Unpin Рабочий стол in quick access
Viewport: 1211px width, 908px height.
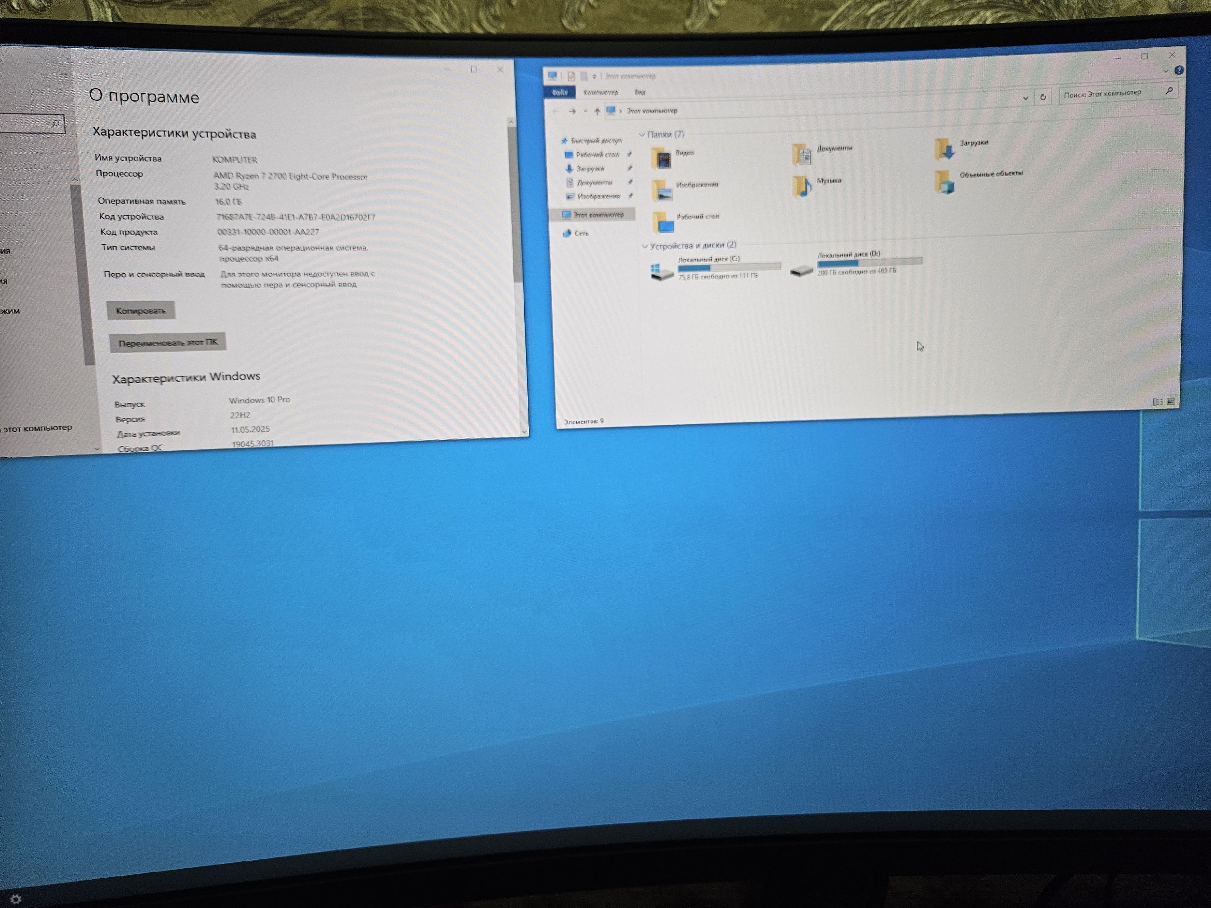pos(630,154)
